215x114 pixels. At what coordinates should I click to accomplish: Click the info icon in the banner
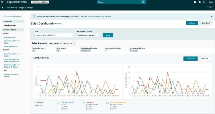tap(34, 17)
